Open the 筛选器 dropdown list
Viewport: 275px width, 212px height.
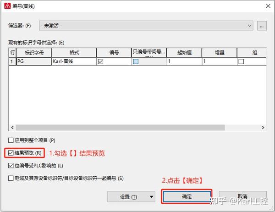(249, 26)
